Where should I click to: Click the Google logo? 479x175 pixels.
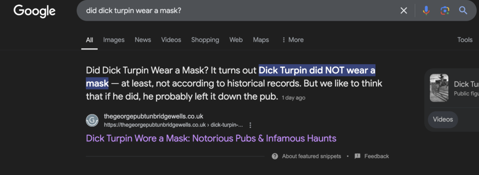[x=35, y=11]
